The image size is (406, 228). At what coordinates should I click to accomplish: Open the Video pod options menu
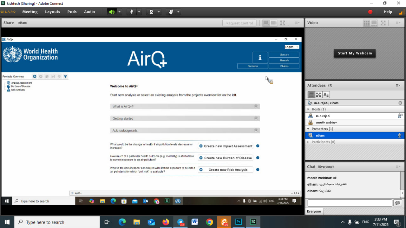pos(398,23)
